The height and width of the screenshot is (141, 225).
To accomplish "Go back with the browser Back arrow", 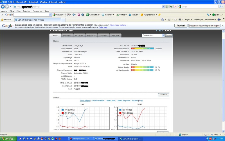I will 3,6.
